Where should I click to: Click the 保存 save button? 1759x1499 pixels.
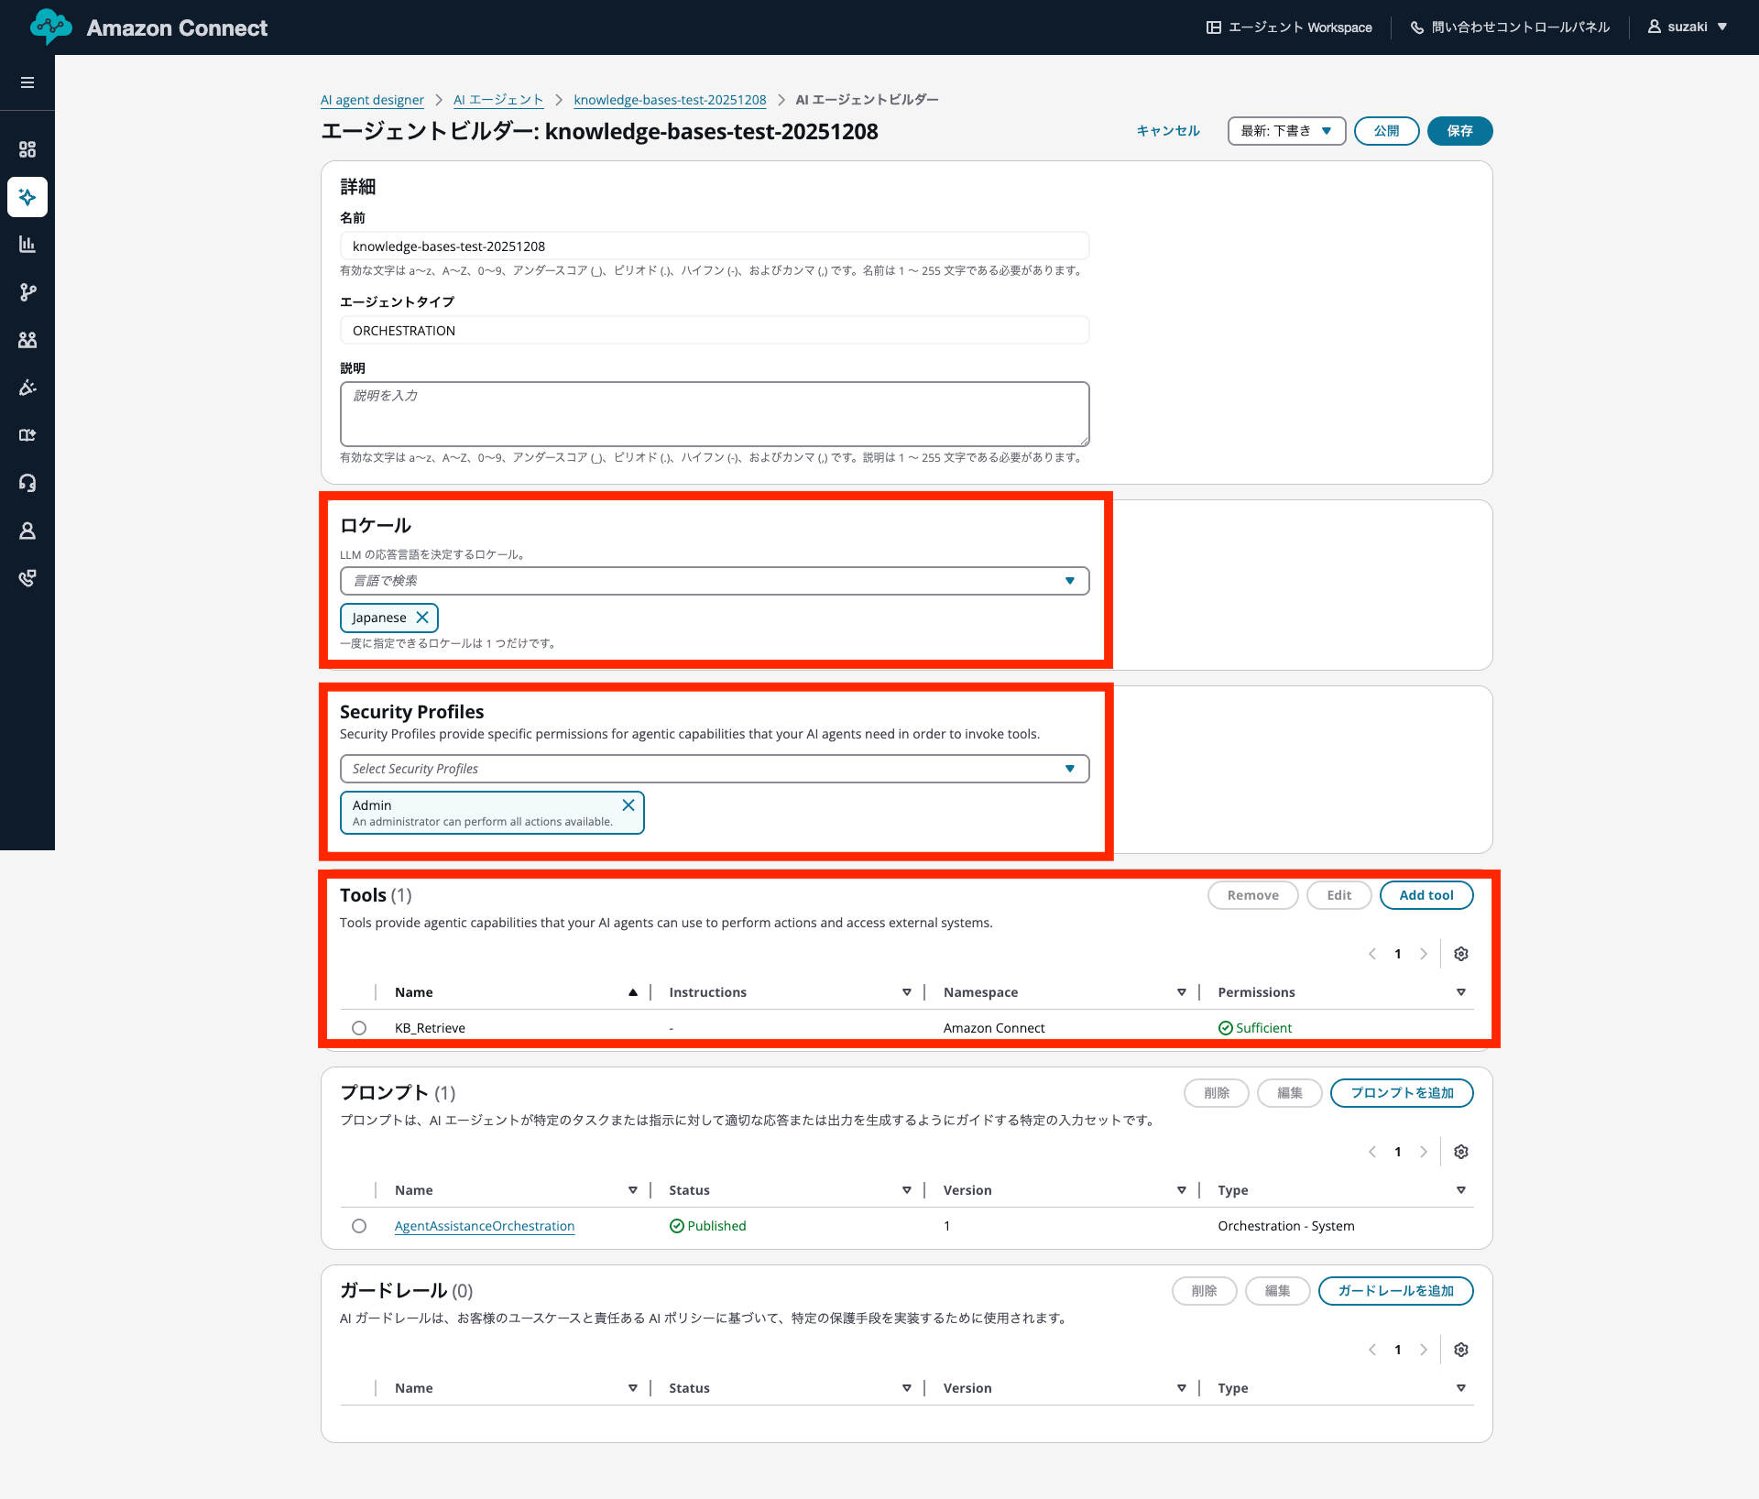(1459, 131)
